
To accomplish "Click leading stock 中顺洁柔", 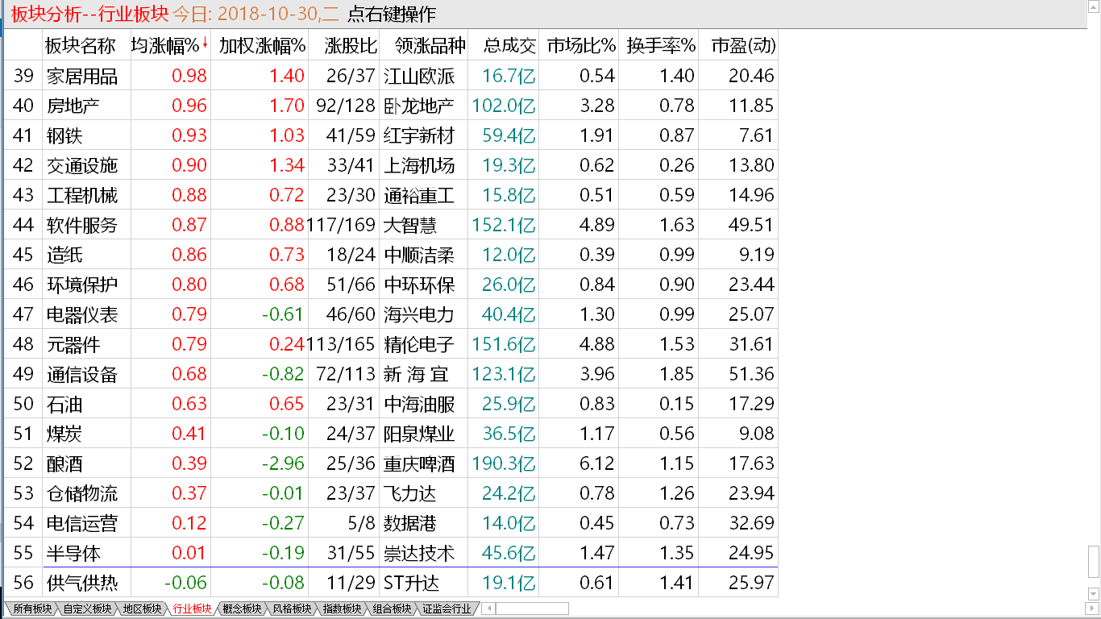I will click(x=419, y=255).
